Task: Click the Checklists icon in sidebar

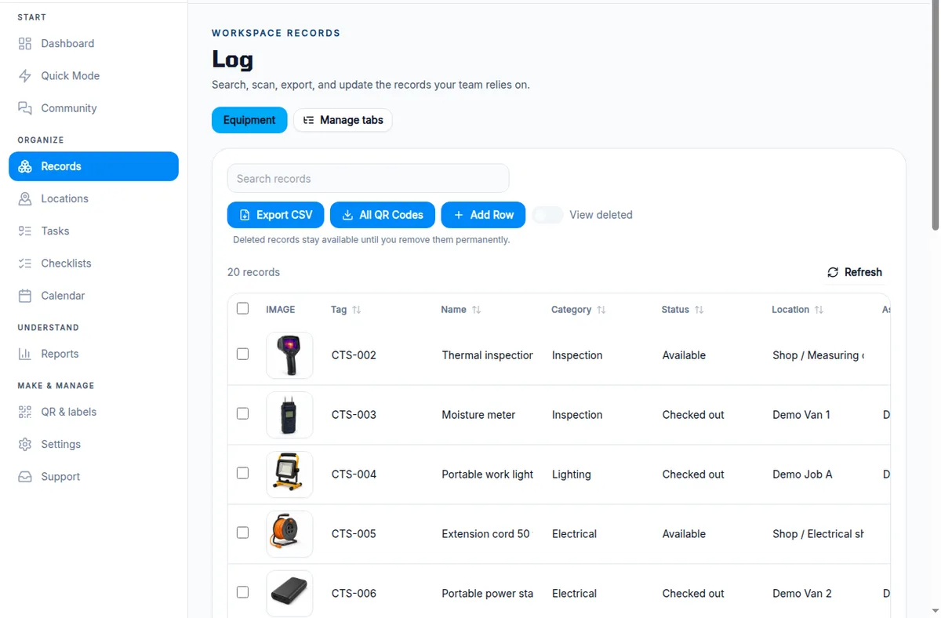Action: click(x=25, y=264)
